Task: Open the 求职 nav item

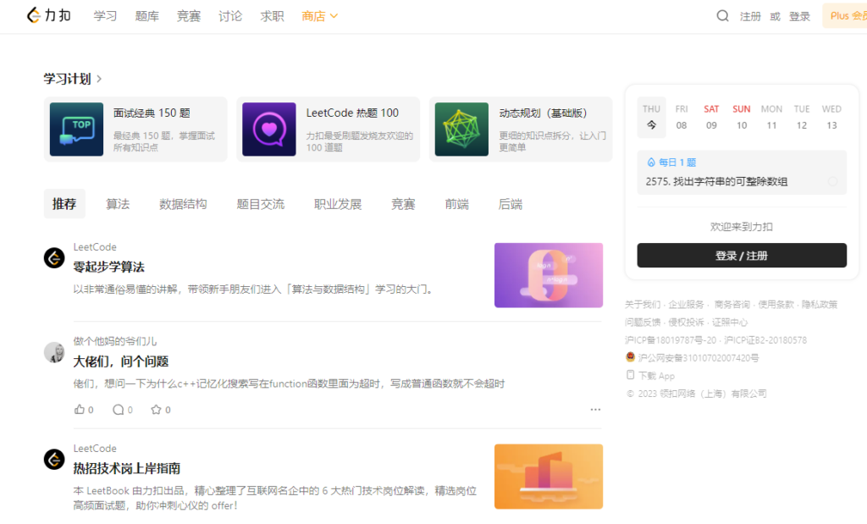Action: pyautogui.click(x=272, y=16)
